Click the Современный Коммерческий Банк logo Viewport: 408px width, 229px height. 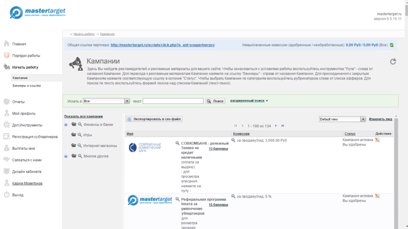pos(145,147)
